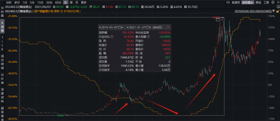Select the 1分 chart period

25,3
